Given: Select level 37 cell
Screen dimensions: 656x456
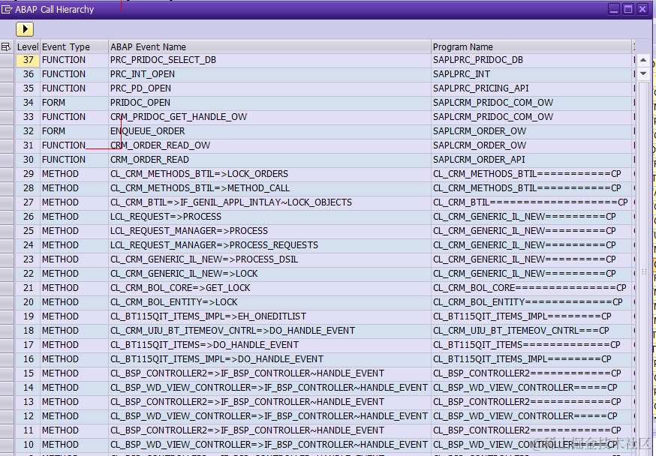Looking at the screenshot, I should click(28, 60).
